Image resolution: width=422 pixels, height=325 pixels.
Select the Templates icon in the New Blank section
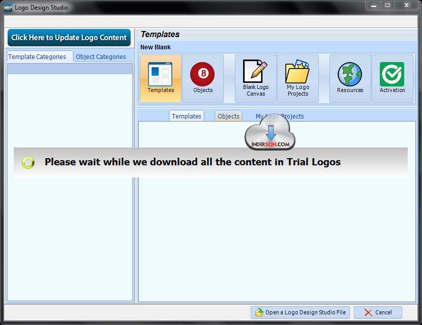pyautogui.click(x=161, y=78)
